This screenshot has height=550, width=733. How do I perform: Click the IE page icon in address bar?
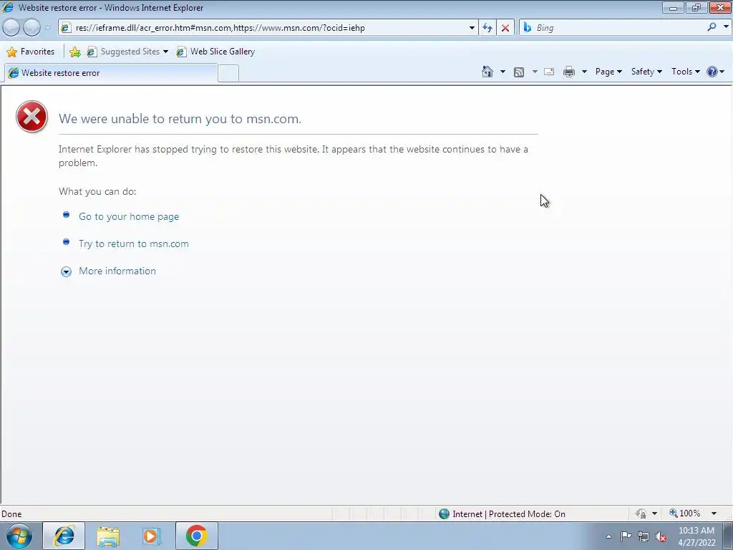pos(65,28)
